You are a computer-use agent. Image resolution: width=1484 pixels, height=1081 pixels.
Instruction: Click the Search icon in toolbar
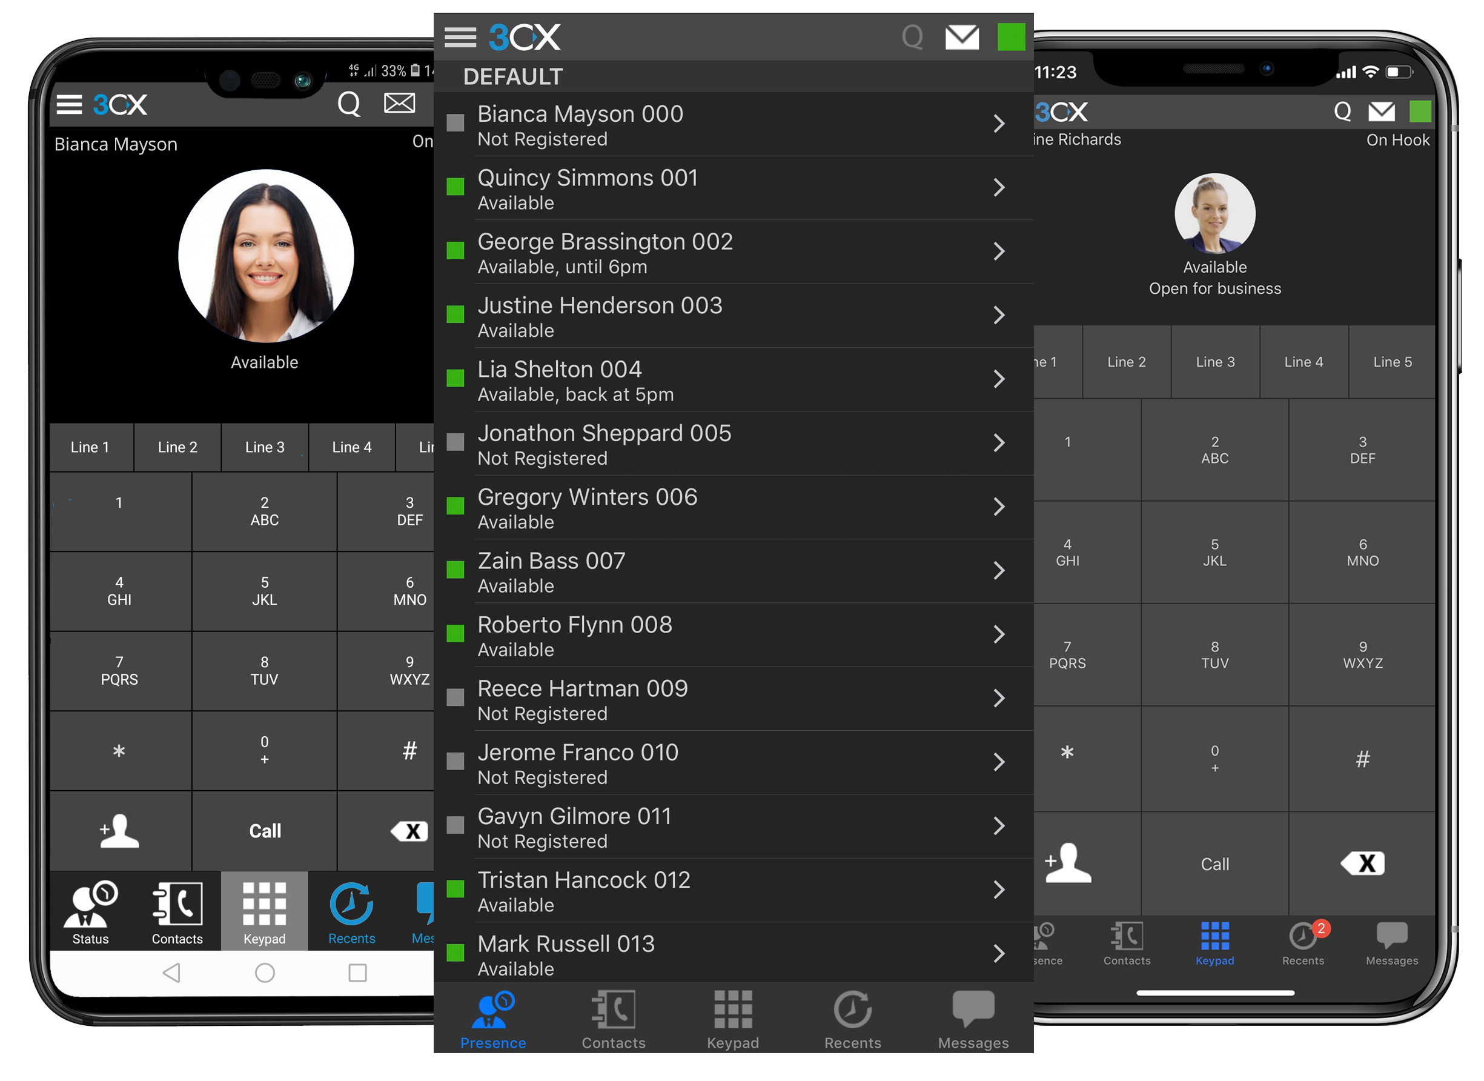point(910,36)
